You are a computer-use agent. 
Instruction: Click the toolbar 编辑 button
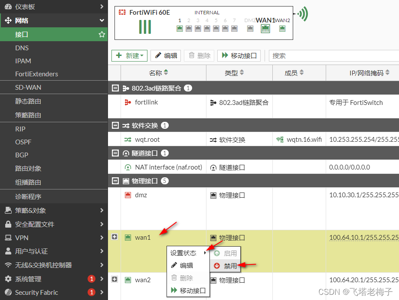pyautogui.click(x=166, y=56)
